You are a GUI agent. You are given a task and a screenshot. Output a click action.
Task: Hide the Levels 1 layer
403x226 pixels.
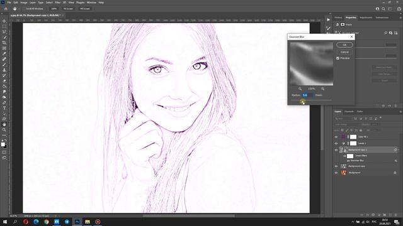pyautogui.click(x=336, y=144)
